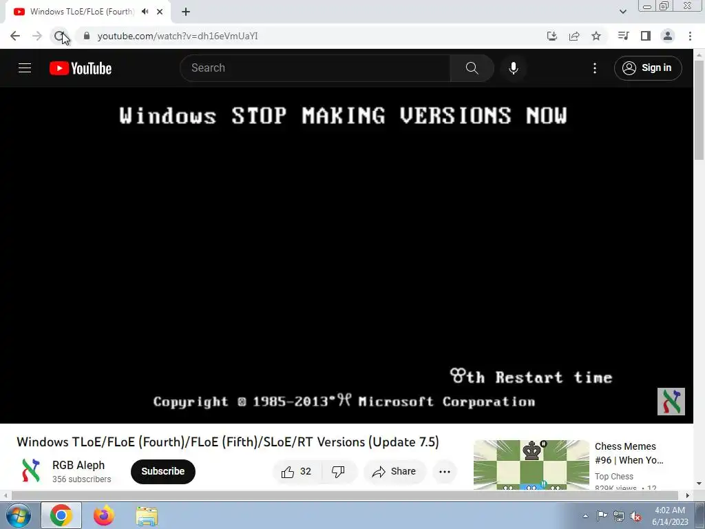
Task: Click the muted volume tray icon
Action: tap(635, 516)
